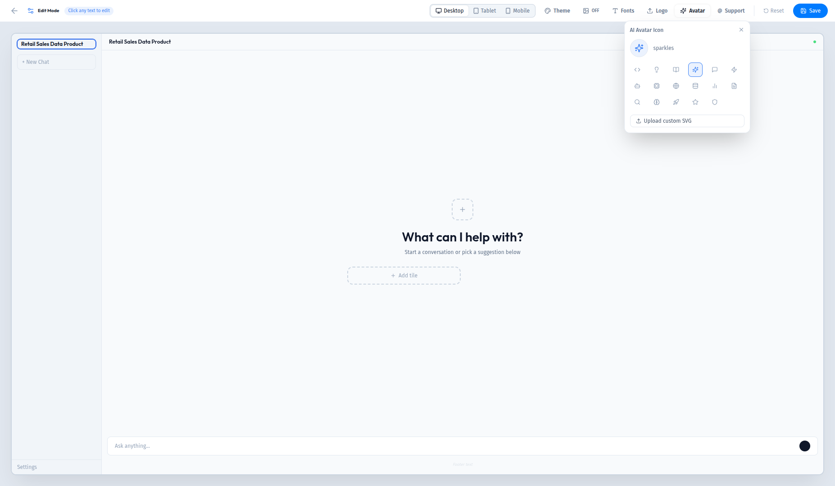Open Settings at sidebar bottom
This screenshot has width=835, height=486.
pyautogui.click(x=27, y=467)
